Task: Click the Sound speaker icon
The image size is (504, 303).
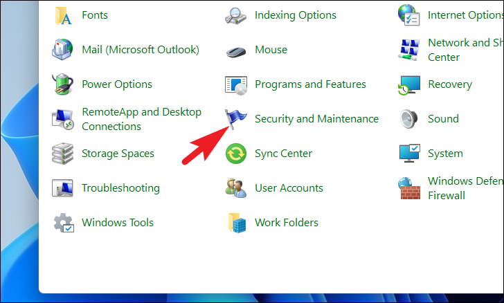Action: 409,119
